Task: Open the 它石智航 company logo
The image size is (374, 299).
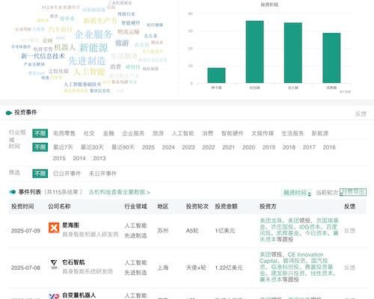Action: coord(54,264)
